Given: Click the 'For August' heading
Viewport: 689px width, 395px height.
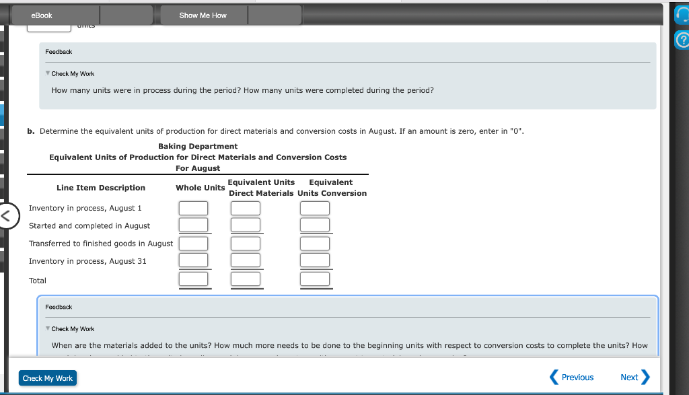Looking at the screenshot, I should click(198, 168).
